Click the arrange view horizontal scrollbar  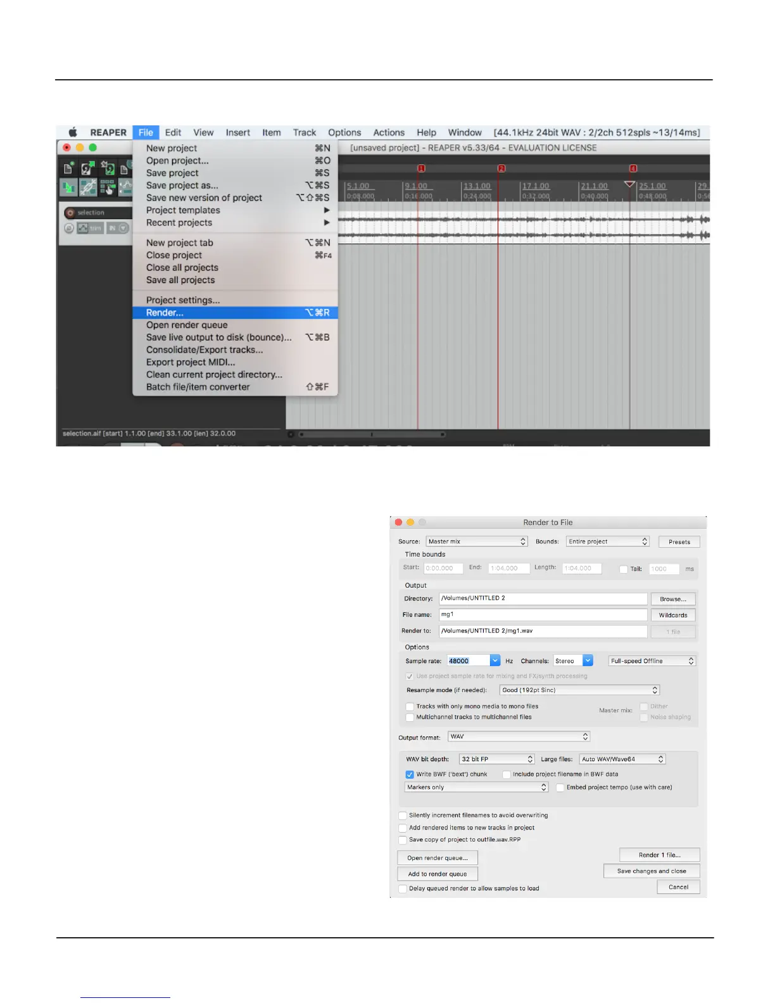[372, 434]
